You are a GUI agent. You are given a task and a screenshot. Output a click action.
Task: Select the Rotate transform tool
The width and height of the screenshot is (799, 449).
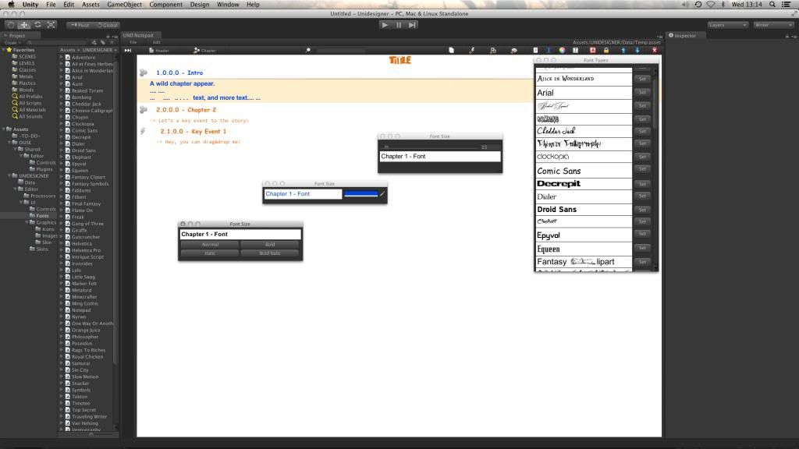37,25
